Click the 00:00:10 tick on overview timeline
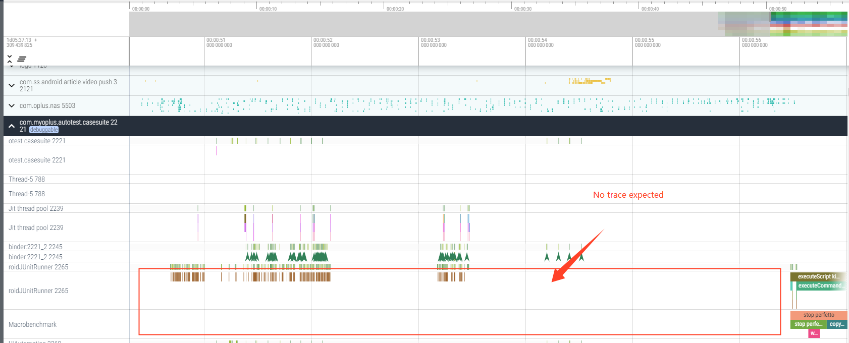The height and width of the screenshot is (343, 849). pos(268,9)
